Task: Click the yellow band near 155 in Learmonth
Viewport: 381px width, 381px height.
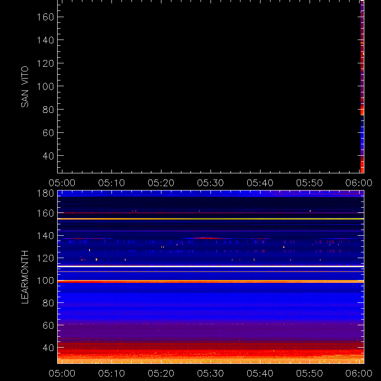Action: pos(211,219)
